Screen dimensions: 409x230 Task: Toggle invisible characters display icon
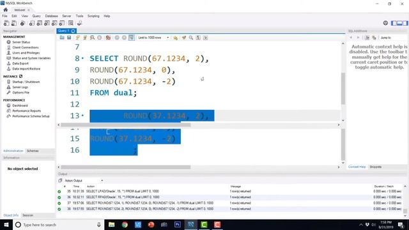[x=198, y=38]
